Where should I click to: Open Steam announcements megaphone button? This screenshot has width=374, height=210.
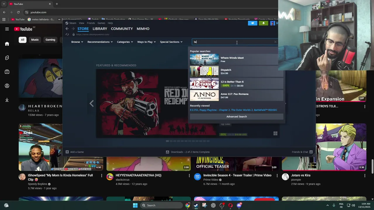(x=252, y=23)
